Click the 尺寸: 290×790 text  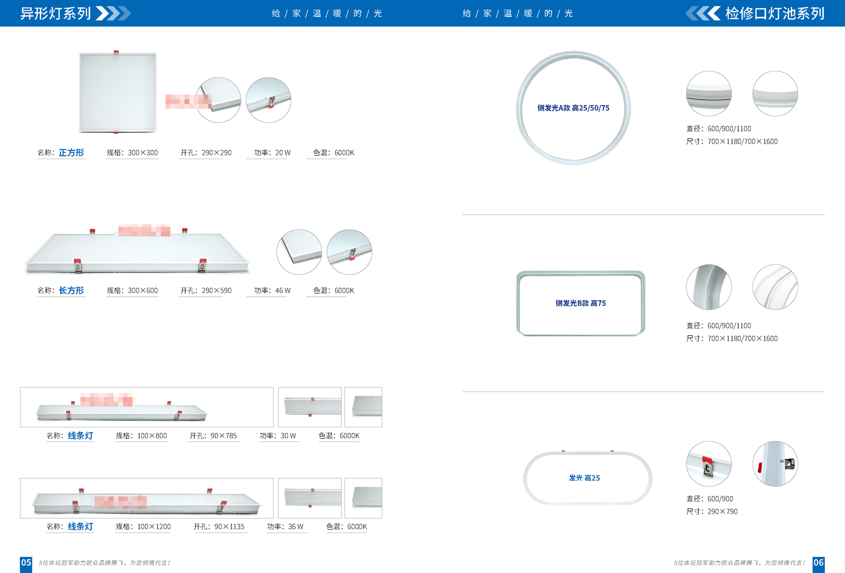pyautogui.click(x=712, y=511)
